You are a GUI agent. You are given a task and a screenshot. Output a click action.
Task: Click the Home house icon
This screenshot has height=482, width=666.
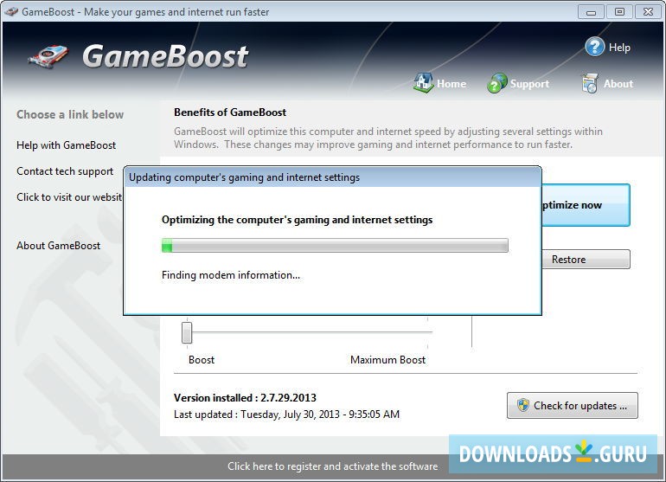point(423,83)
